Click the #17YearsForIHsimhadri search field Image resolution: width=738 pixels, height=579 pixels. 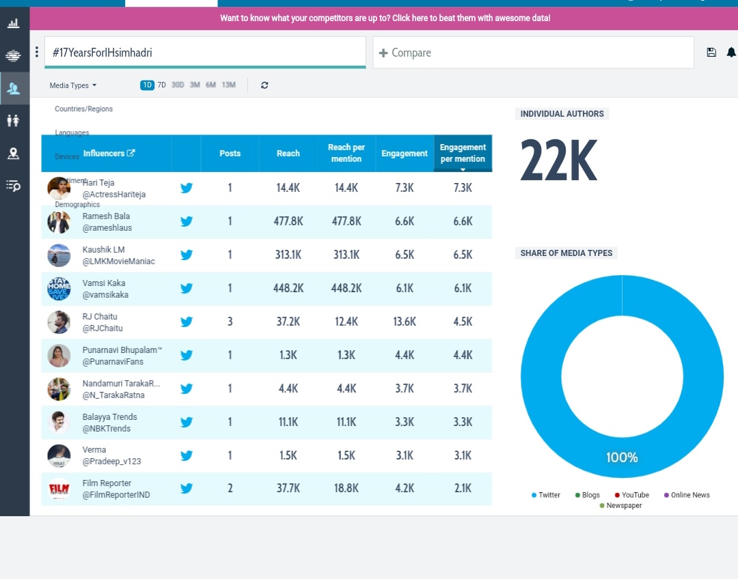click(x=205, y=52)
